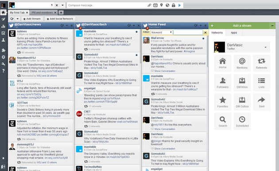
Task: Add the DM Inbox stream
Action: 242,83
